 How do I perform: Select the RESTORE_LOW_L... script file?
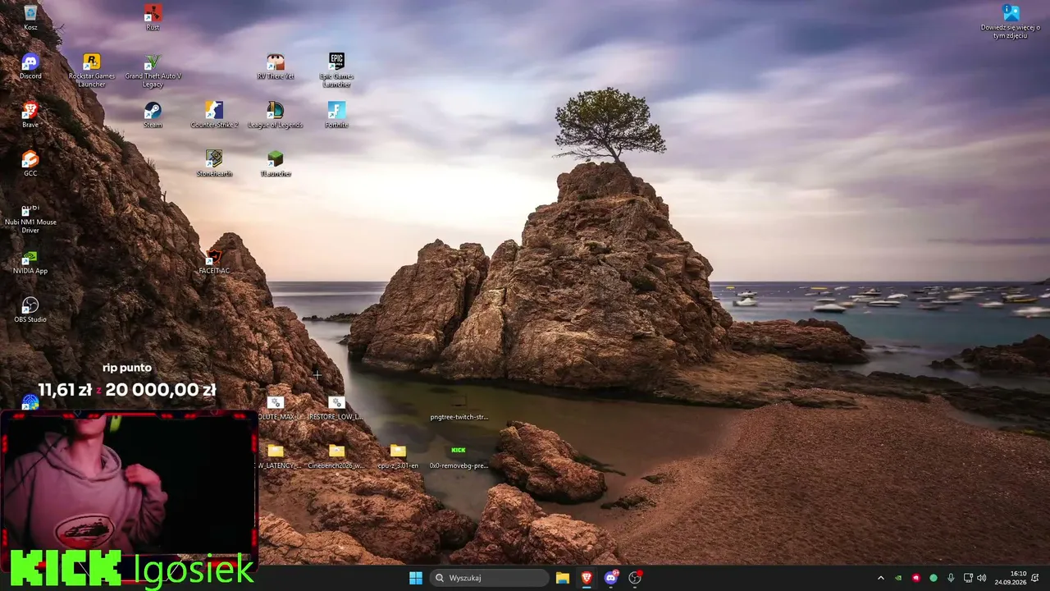tap(336, 408)
